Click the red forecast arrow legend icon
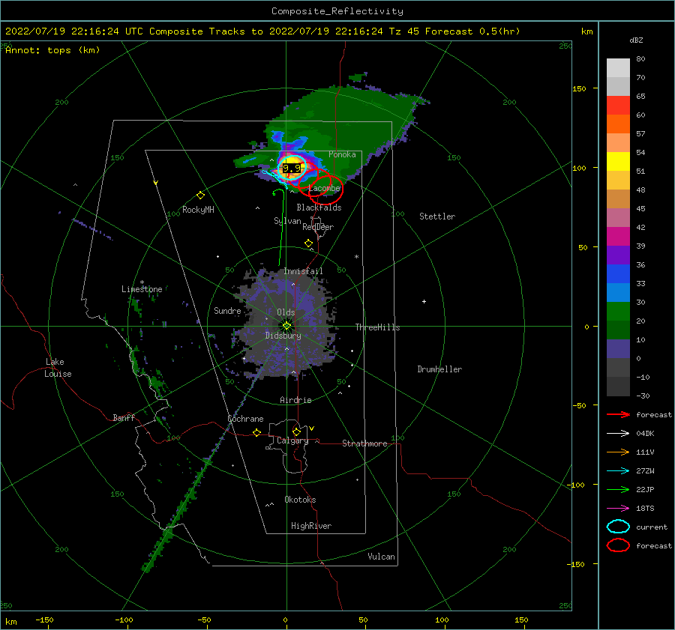The width and height of the screenshot is (675, 630). [x=618, y=414]
